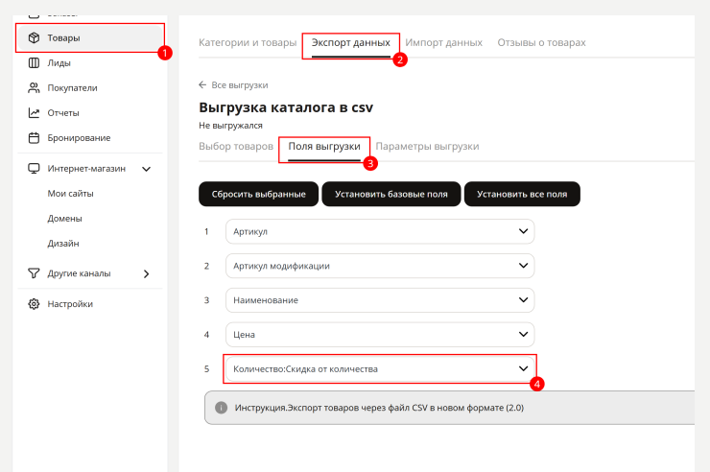Click the Отчеты chart icon
The width and height of the screenshot is (710, 472).
point(34,112)
